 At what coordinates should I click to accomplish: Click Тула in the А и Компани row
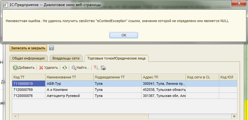(117, 90)
